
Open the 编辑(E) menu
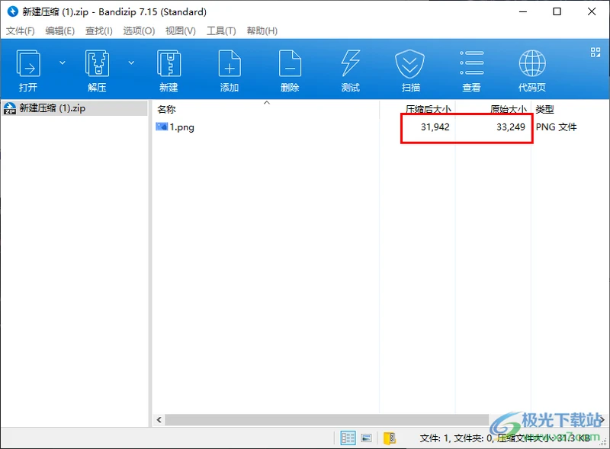coord(60,30)
